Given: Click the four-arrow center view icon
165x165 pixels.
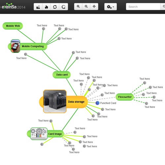Looking at the screenshot, I should (94, 7).
